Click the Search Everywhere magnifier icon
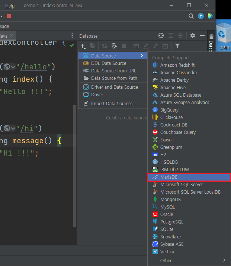 (x=191, y=16)
